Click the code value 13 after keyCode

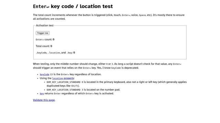51,74
